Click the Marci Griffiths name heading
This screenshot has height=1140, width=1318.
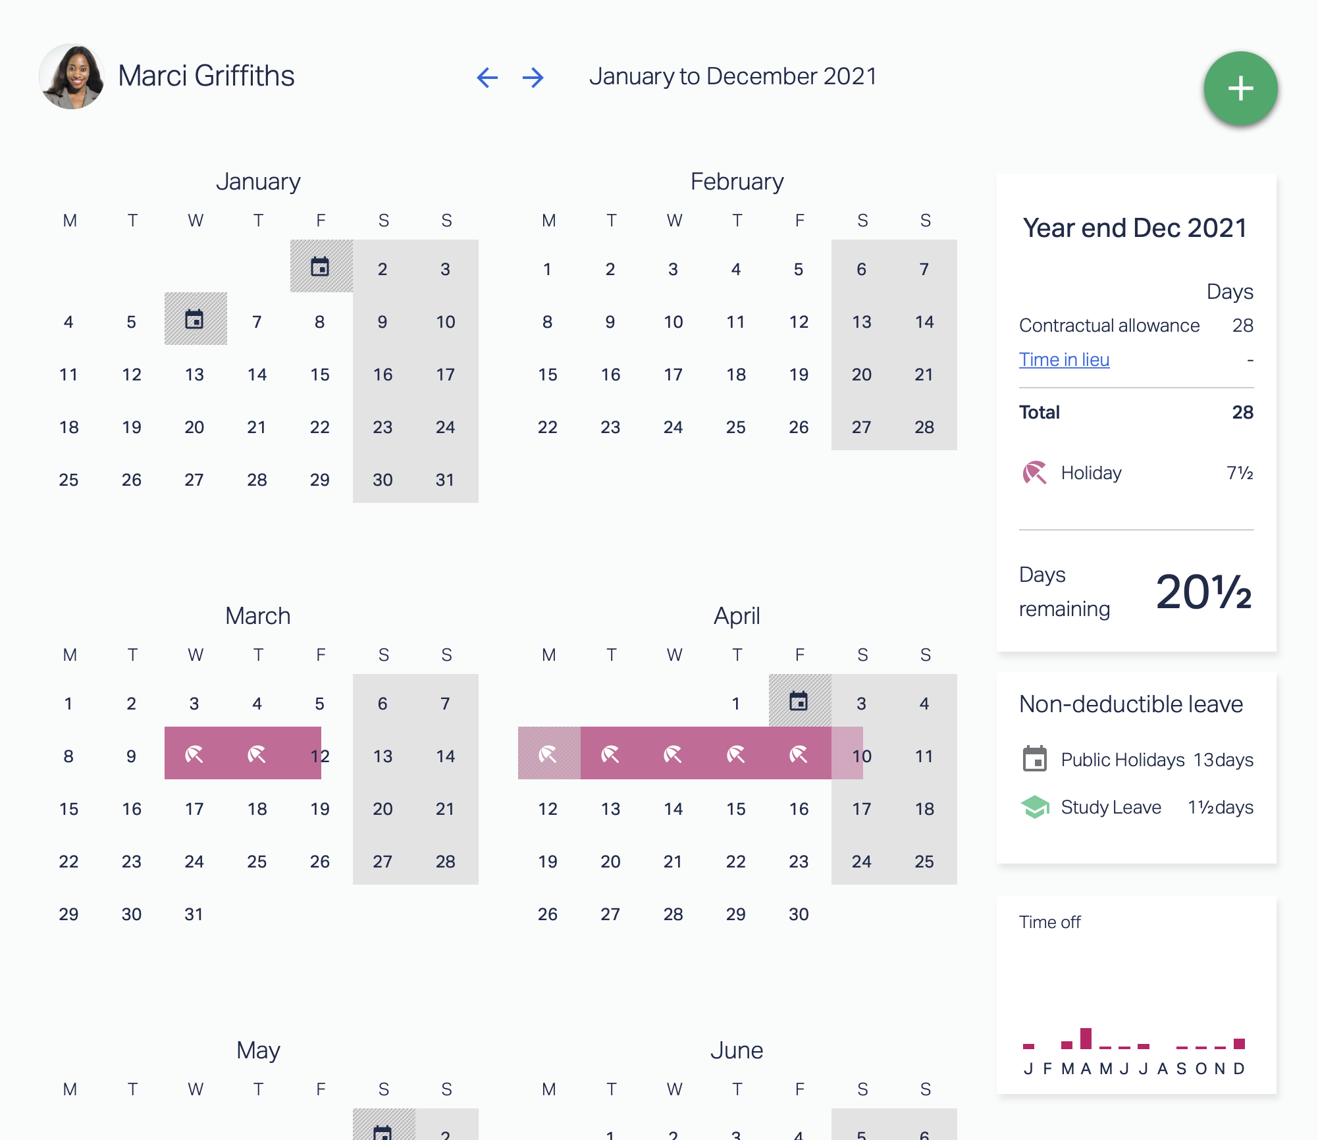point(206,76)
